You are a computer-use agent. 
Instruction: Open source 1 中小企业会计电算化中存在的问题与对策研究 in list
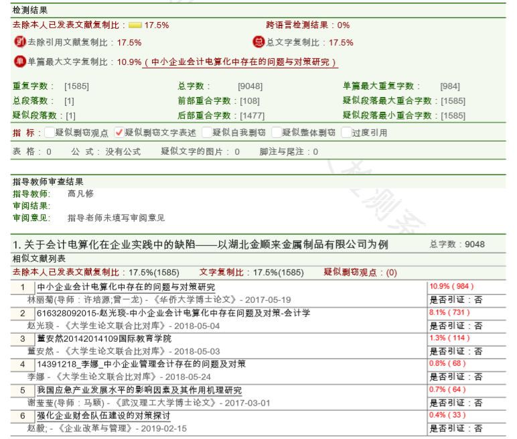[x=126, y=287]
